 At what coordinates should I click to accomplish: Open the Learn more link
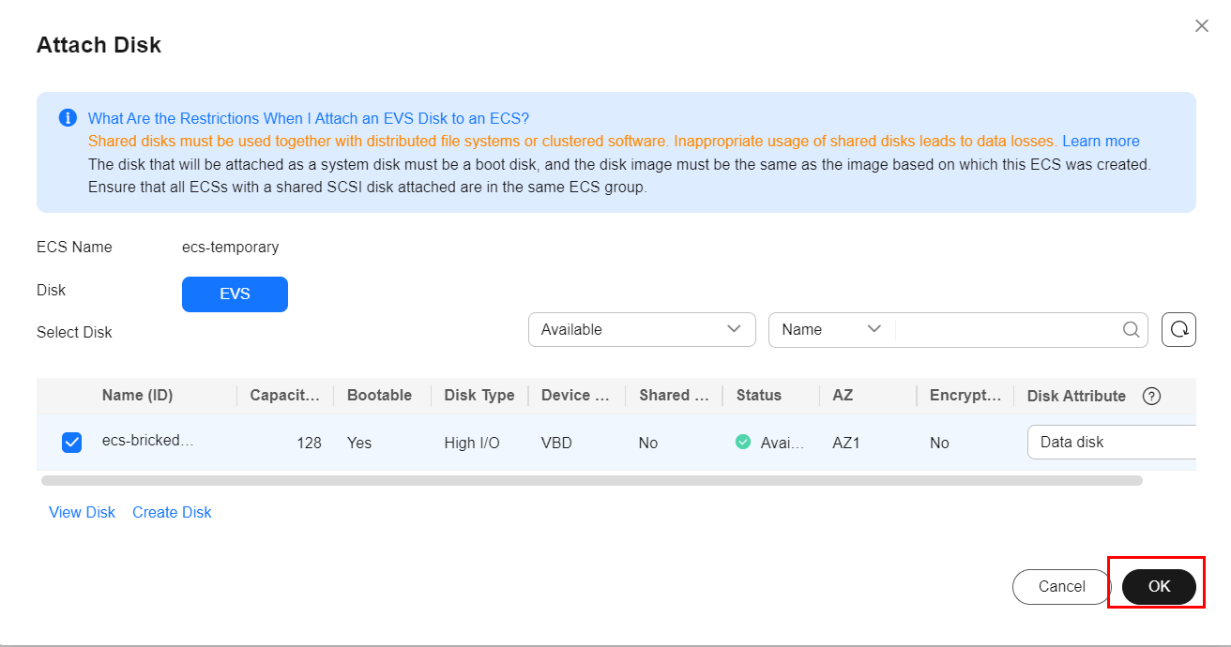pos(1101,142)
